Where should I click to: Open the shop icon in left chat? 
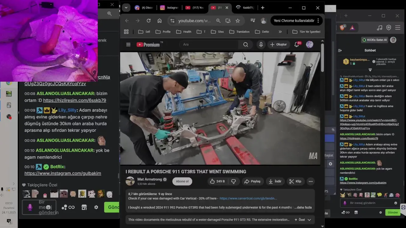pyautogui.click(x=84, y=207)
